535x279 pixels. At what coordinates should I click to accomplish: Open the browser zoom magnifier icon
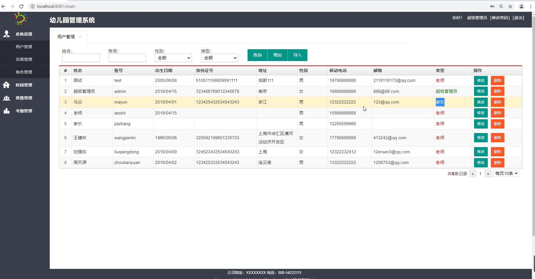point(501,6)
